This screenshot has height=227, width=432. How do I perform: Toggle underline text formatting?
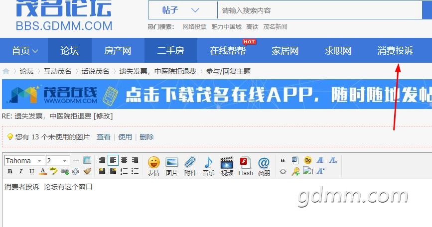(x=32, y=172)
